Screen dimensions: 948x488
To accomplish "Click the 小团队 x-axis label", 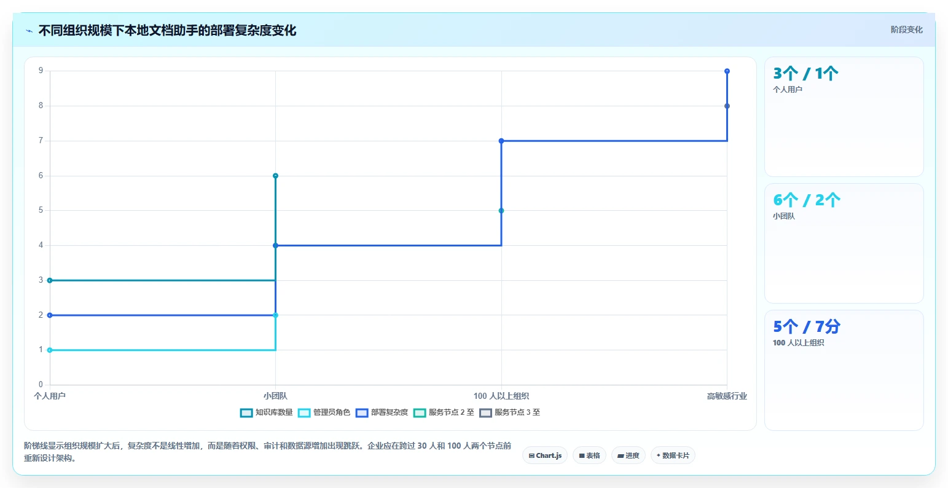I will pyautogui.click(x=275, y=396).
